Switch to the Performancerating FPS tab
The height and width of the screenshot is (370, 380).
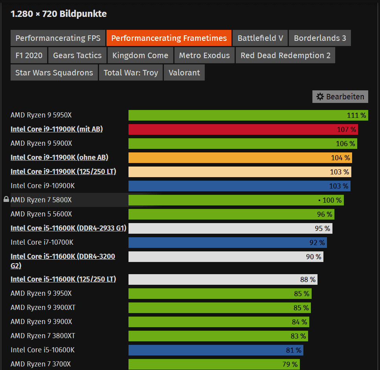tap(58, 38)
